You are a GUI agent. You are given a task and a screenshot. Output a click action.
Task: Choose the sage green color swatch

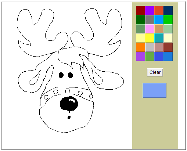(140, 29)
